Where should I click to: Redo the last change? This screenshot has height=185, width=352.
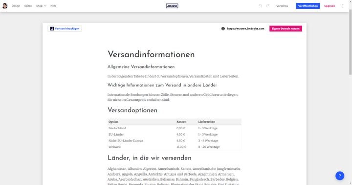[x=268, y=6]
